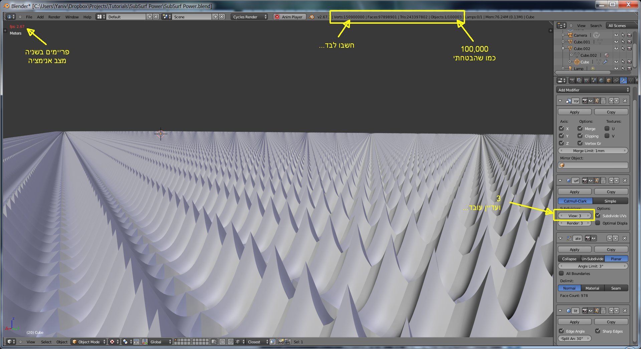641x349 pixels.
Task: Set Decimate delimit to Material
Action: [x=592, y=288]
